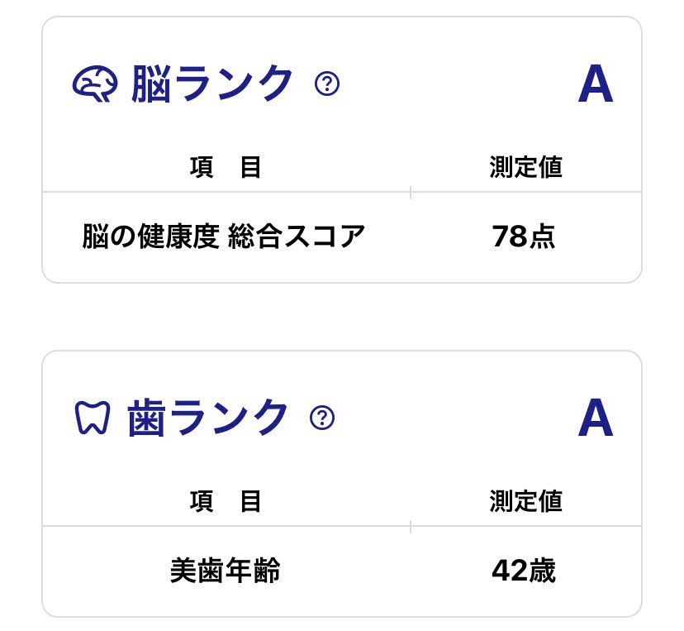Click the 42歳 measurement value
This screenshot has height=631, width=684.
point(524,571)
